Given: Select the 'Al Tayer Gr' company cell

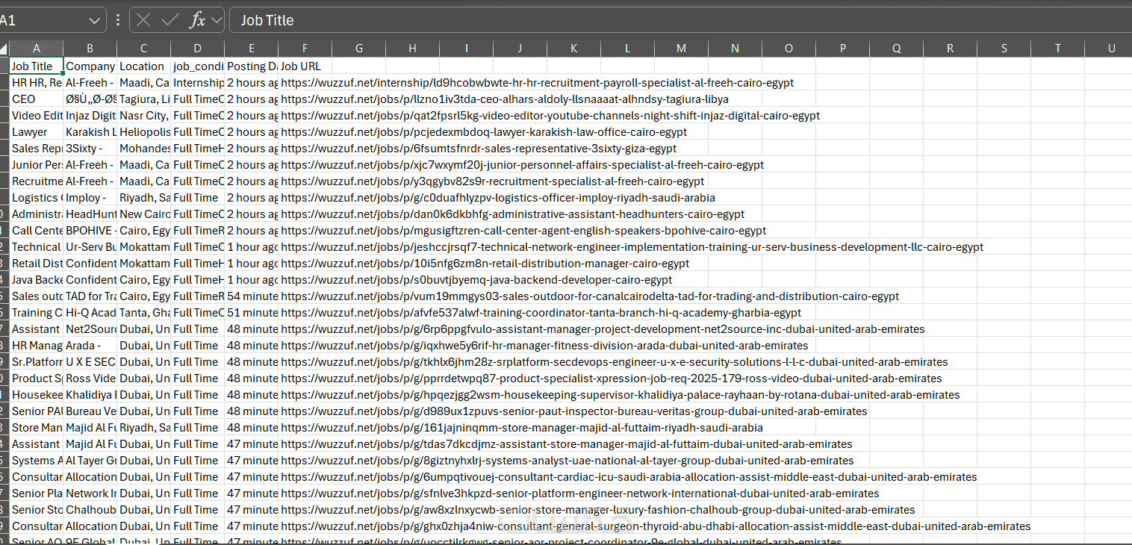Looking at the screenshot, I should click(x=90, y=460).
